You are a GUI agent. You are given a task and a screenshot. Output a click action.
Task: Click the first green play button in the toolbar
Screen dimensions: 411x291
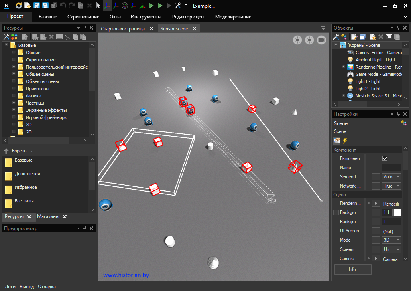point(151,6)
